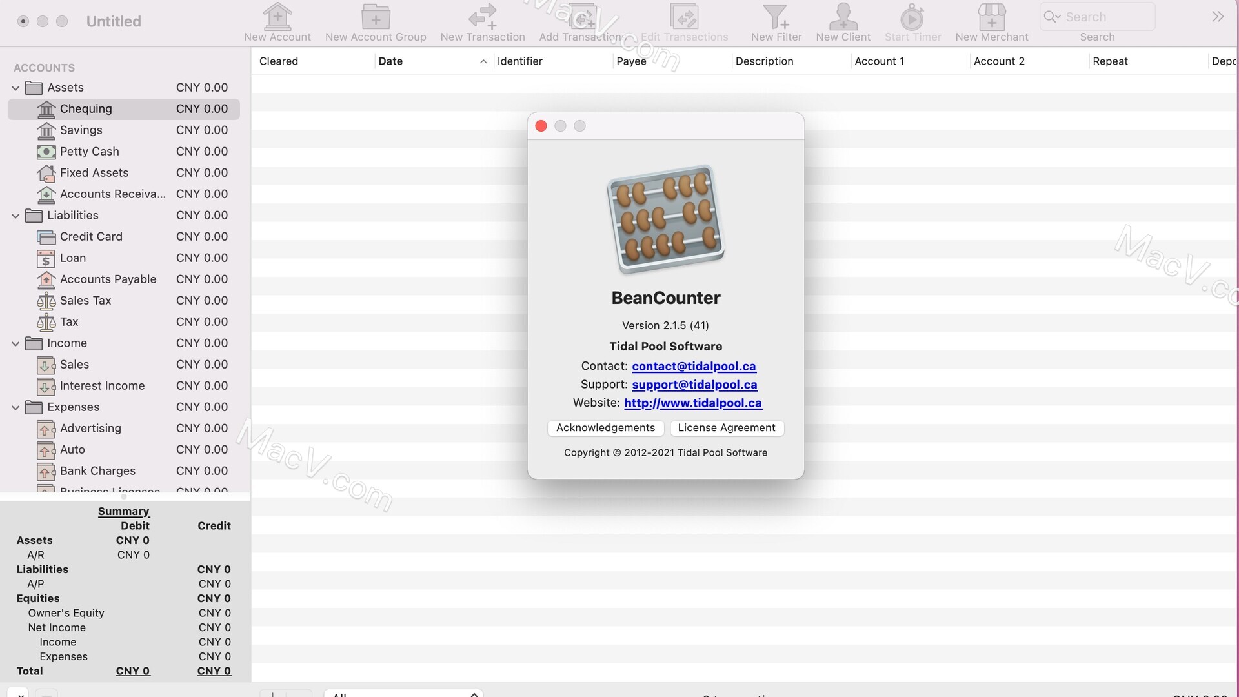The image size is (1239, 697).
Task: Click the New Filter icon
Action: (x=777, y=21)
